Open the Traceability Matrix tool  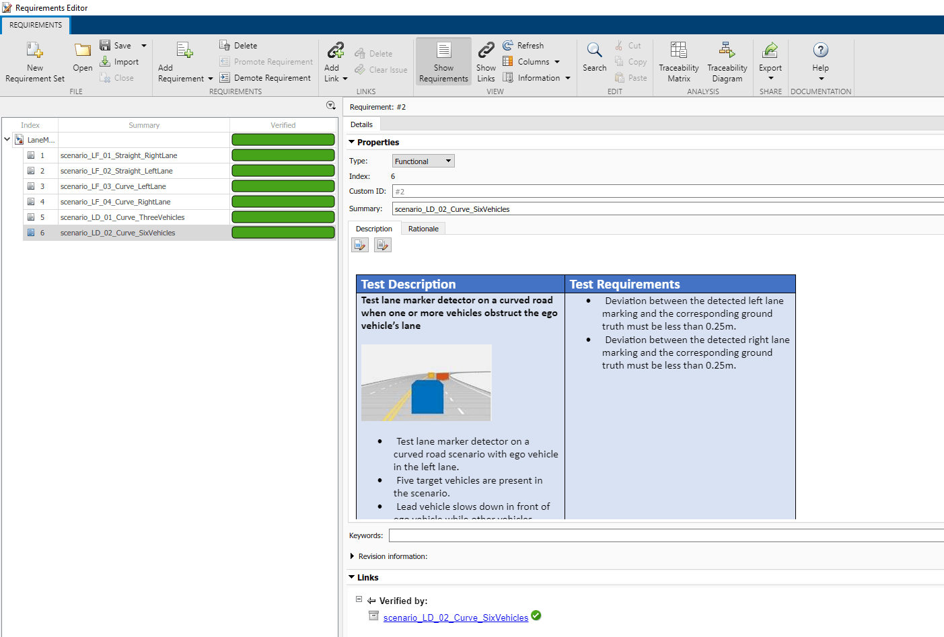(678, 51)
